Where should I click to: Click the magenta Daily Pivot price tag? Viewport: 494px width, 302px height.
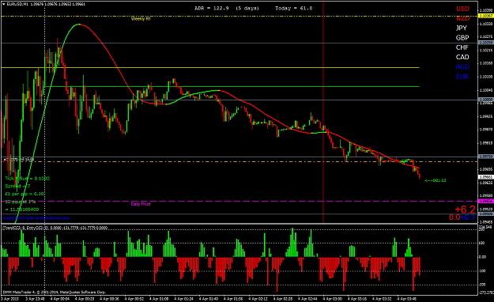(486, 201)
